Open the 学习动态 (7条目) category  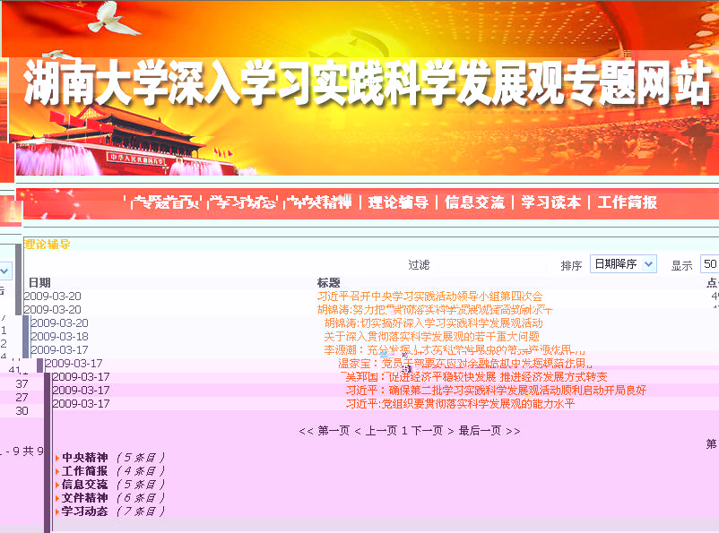tap(85, 511)
